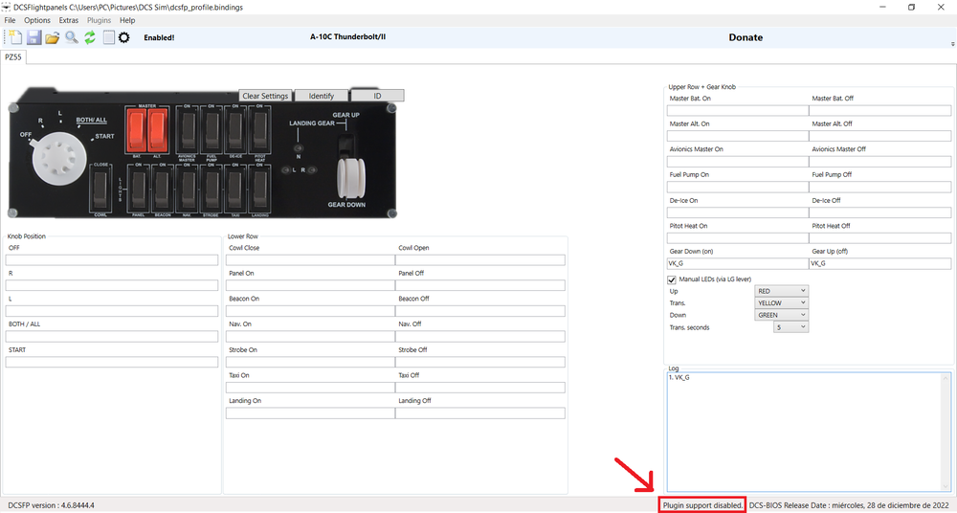
Task: Click the Taxi On input field
Action: [311, 388]
